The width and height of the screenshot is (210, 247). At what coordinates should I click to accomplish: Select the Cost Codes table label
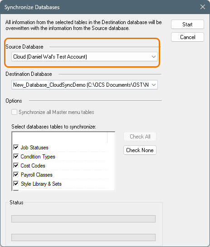(33, 166)
